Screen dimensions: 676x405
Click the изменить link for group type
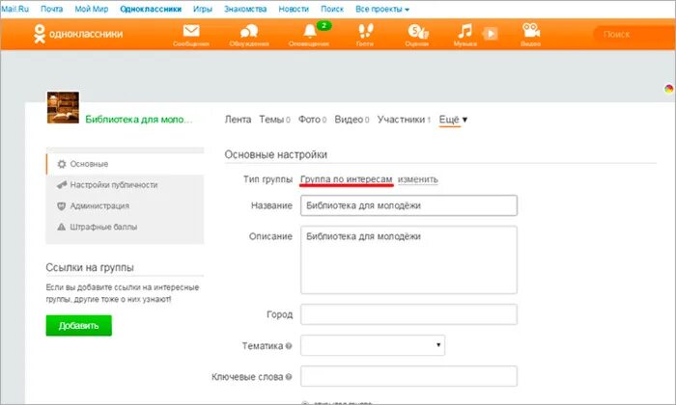418,179
